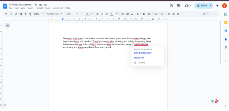
Task: Collapse the toolbar with the chevron
Action: click(x=215, y=14)
